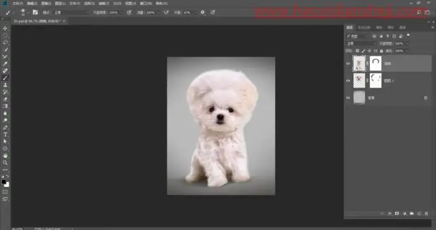Select the Hand tool

click(5, 156)
